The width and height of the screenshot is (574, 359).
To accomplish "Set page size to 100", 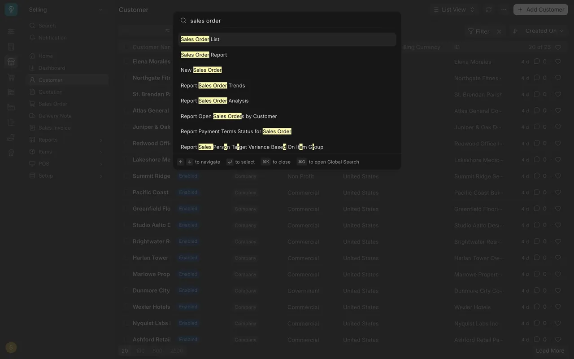I will tap(140, 351).
